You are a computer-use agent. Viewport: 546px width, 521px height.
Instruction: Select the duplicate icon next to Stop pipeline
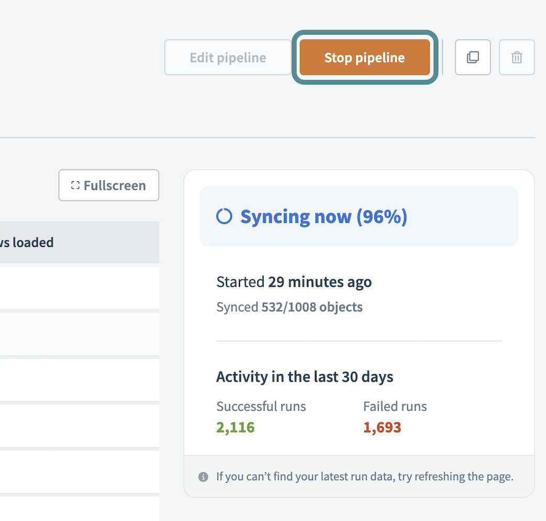pos(473,57)
